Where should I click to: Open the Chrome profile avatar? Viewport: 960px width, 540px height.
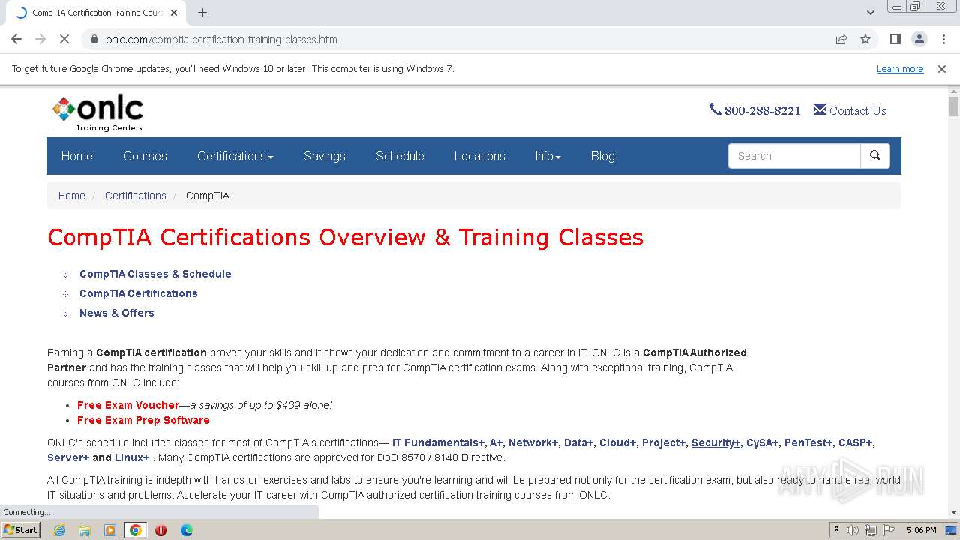pyautogui.click(x=919, y=39)
